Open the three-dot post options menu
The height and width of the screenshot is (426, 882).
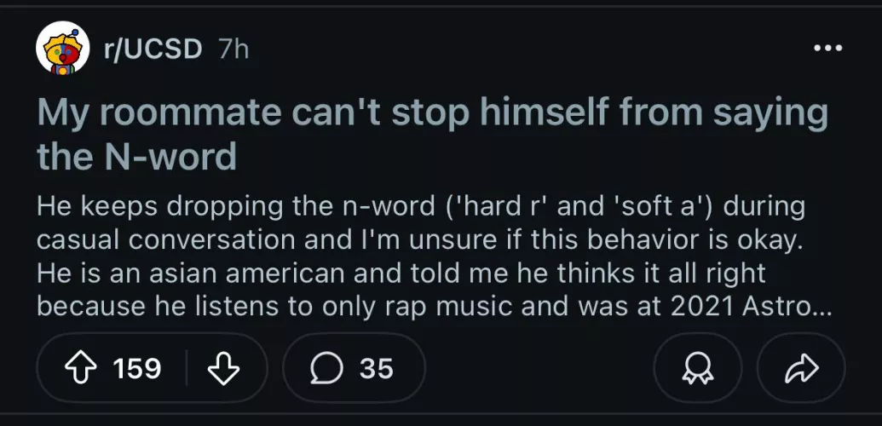(x=827, y=49)
